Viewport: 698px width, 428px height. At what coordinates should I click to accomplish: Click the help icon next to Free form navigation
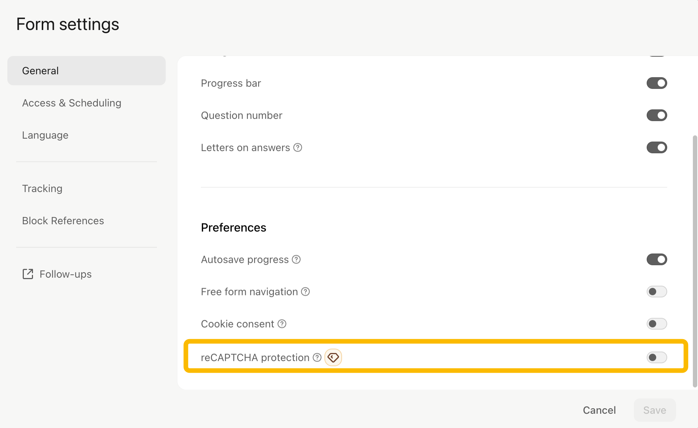click(x=305, y=292)
